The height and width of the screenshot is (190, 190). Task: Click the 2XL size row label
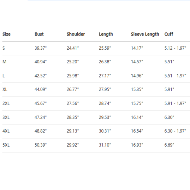point(6,104)
